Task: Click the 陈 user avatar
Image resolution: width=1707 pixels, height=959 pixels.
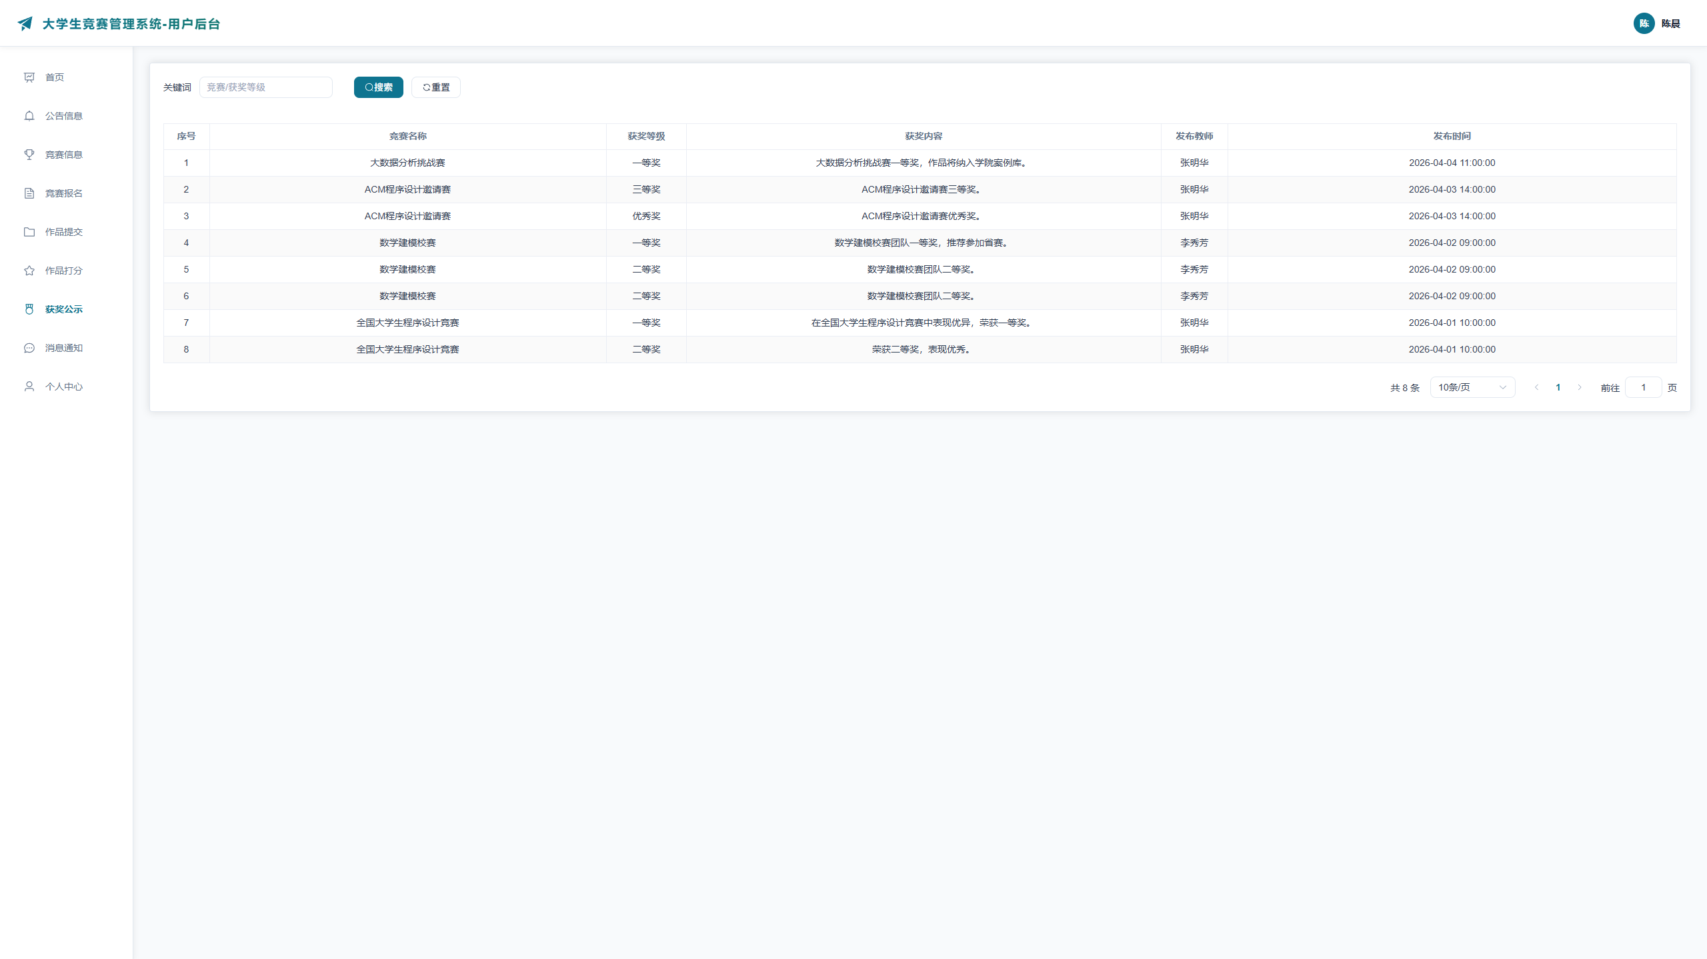Action: (x=1644, y=23)
